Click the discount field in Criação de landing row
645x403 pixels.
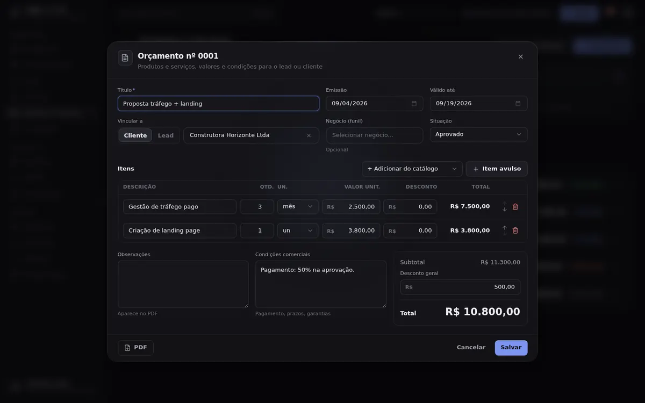pos(410,231)
